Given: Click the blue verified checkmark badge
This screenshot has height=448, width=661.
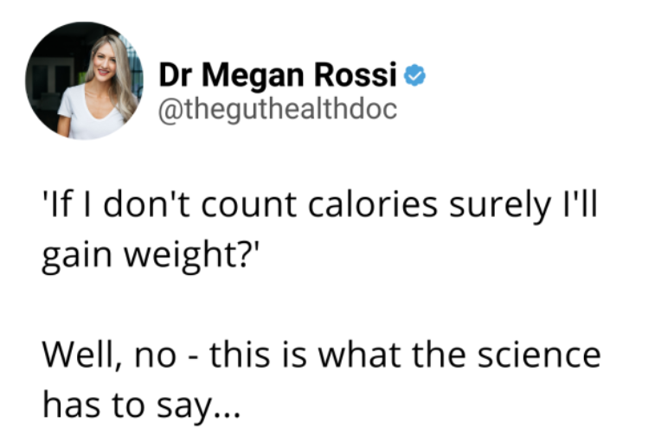Looking at the screenshot, I should pos(416,77).
